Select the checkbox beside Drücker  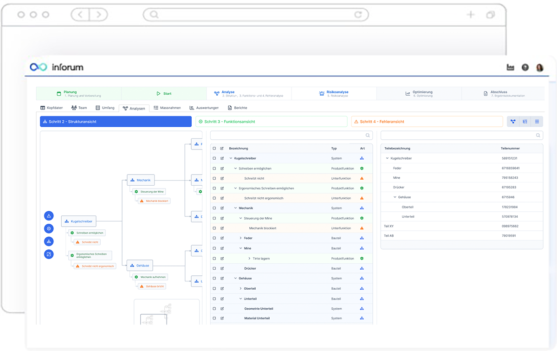click(214, 268)
